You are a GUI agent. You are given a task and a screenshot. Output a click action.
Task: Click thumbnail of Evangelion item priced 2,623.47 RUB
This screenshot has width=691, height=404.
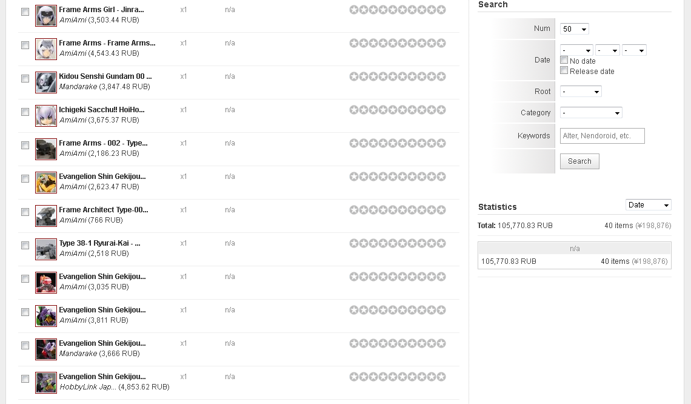click(x=45, y=183)
